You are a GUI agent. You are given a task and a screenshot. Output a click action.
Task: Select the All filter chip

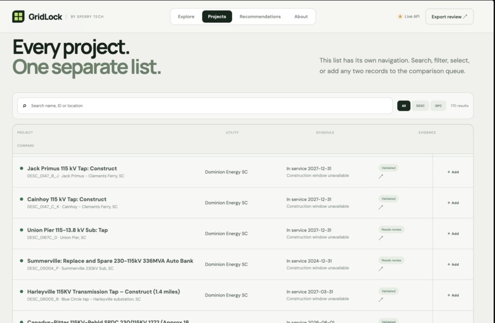pos(403,106)
